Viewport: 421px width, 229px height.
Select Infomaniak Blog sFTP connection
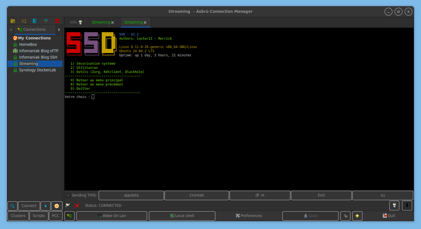coord(39,51)
